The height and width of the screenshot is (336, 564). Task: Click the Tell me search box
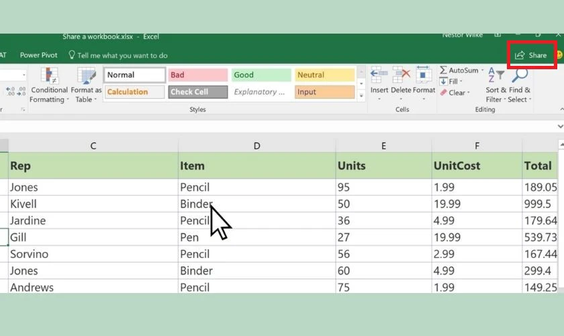122,55
